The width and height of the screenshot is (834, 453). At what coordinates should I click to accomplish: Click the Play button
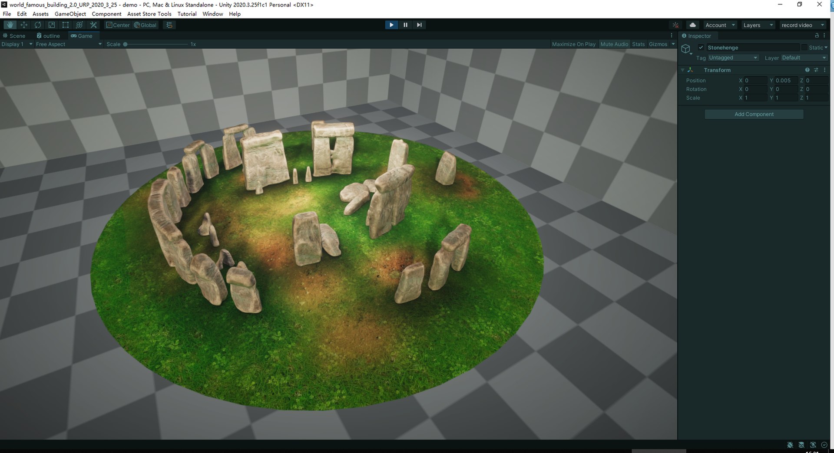(x=391, y=25)
